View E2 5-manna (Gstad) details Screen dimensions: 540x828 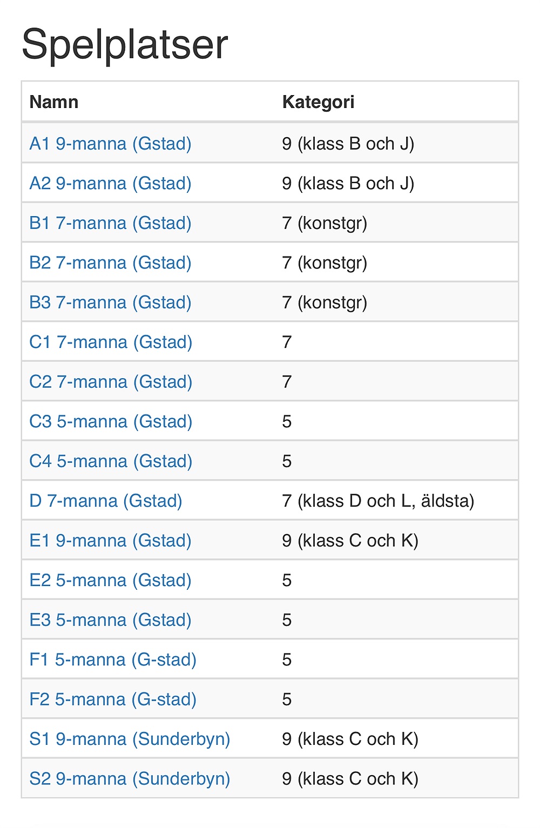point(110,581)
